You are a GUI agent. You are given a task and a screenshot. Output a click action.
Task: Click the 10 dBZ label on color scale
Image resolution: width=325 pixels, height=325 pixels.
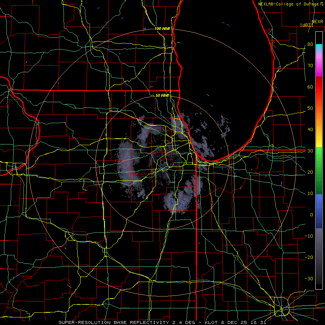click(310, 194)
